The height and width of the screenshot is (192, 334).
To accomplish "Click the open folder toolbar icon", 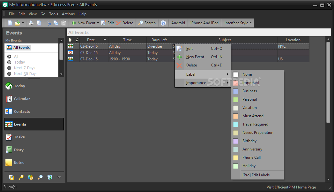I will 18,23.
